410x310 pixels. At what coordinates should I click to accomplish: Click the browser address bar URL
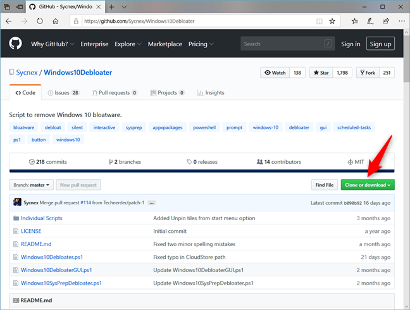(x=139, y=21)
